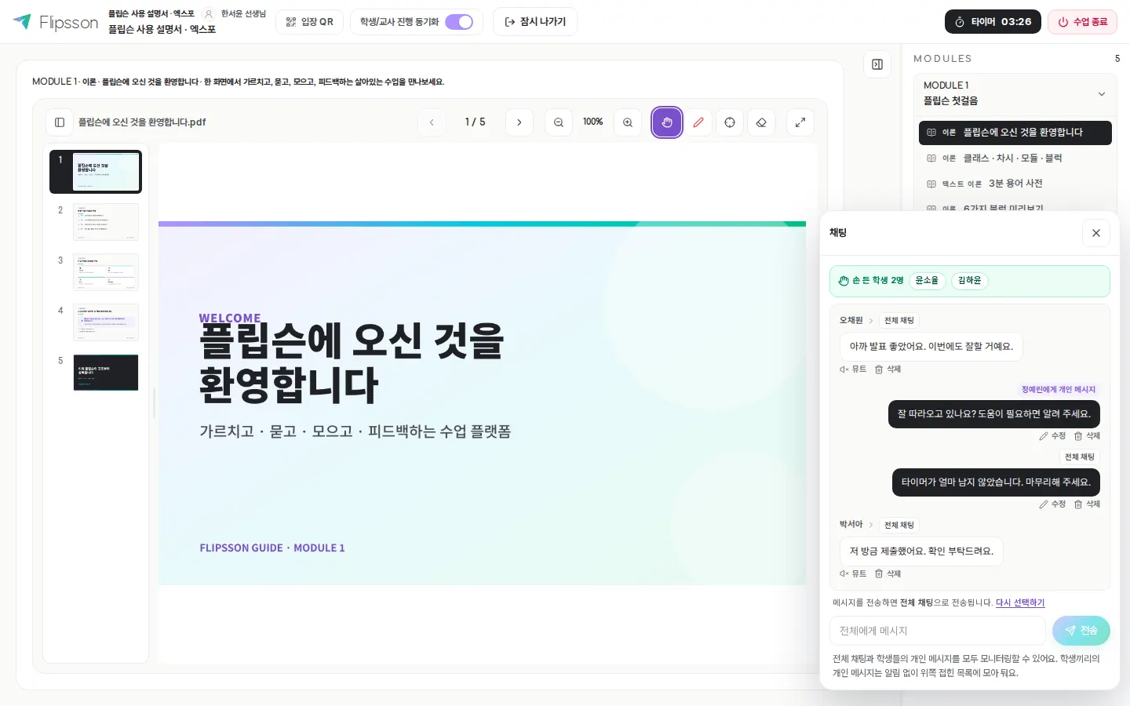The width and height of the screenshot is (1130, 706).
Task: Delete the 잘 따라오고 있나요 message
Action: pyautogui.click(x=1087, y=436)
